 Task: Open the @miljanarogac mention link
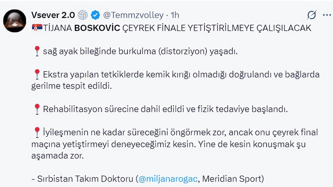pos(168,179)
